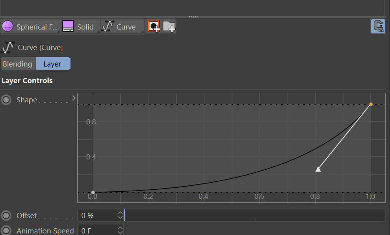This screenshot has width=390, height=235.
Task: Click the Offset stepper arrows
Action: click(x=121, y=215)
